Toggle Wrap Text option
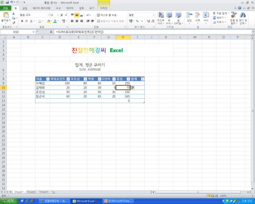Screen dimensions: 255x204 [x=107, y=15]
